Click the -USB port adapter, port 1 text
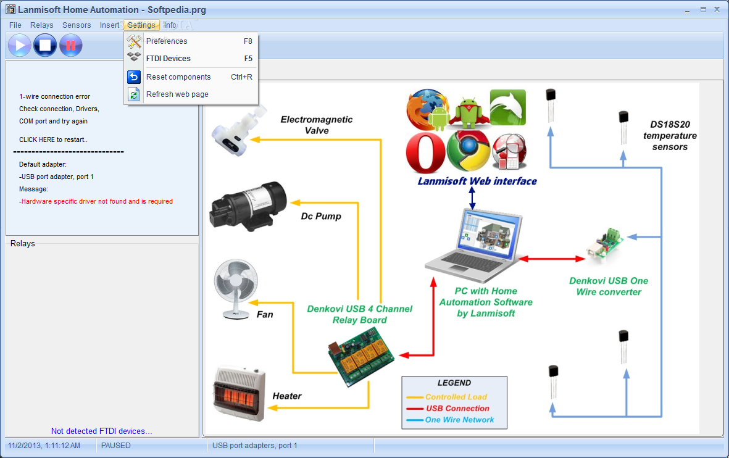729x458 pixels. (56, 177)
